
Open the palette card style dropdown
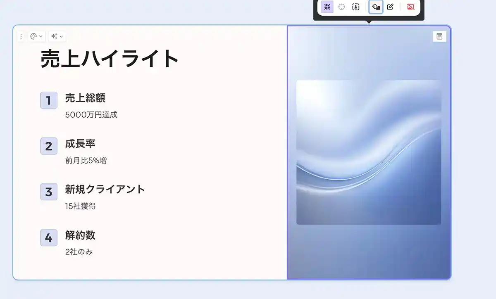pos(36,36)
